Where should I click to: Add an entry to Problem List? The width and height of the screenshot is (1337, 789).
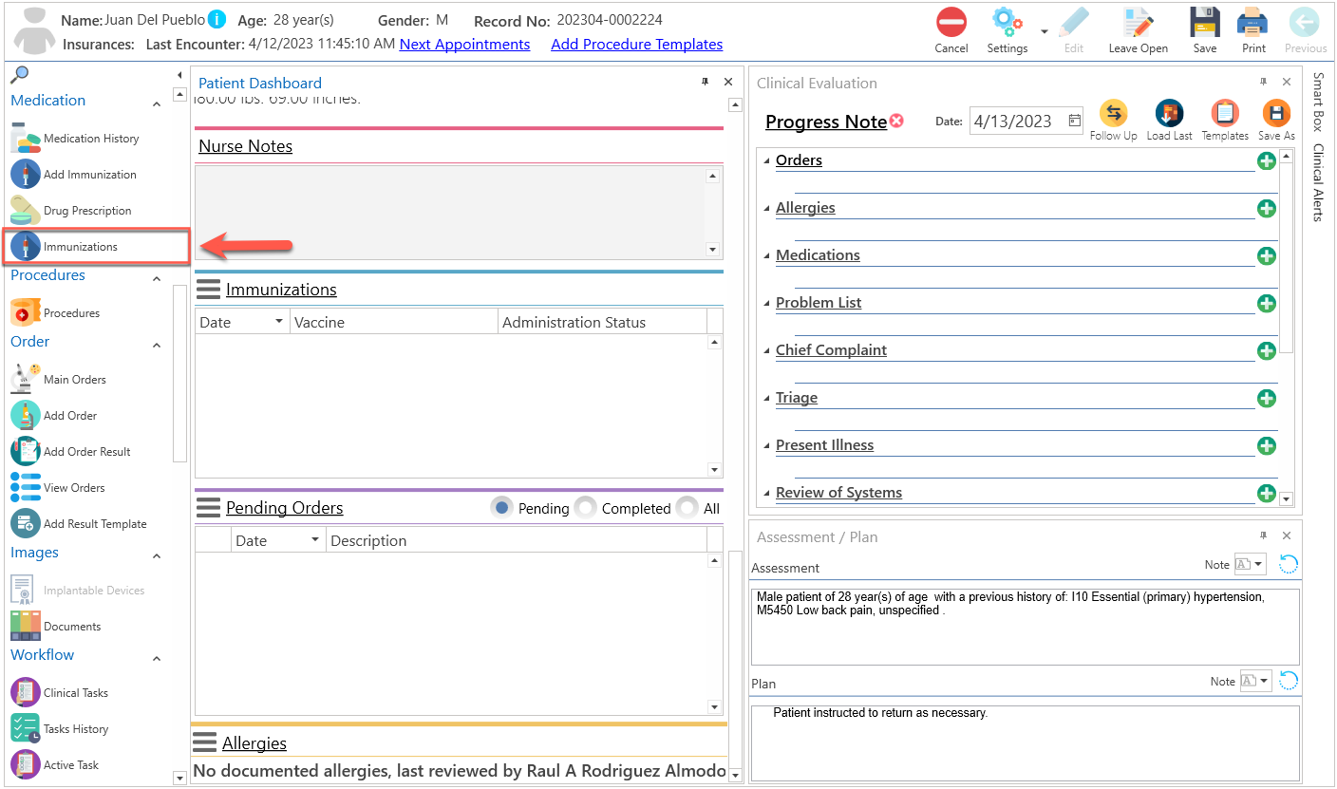1267,303
